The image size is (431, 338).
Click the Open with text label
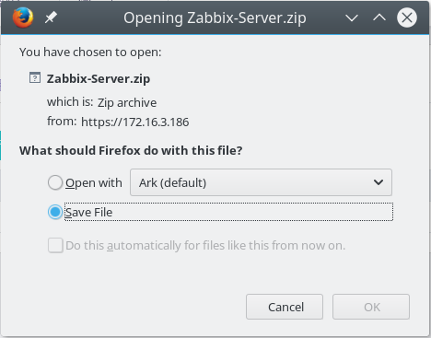[x=94, y=183]
